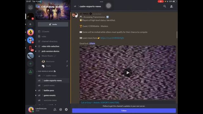
Task: Open Call of Duty Mobile ESPORTS MASTERS link
Action: click(100, 103)
